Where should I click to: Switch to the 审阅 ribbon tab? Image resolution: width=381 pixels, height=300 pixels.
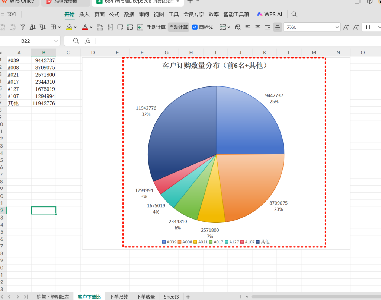(x=144, y=15)
